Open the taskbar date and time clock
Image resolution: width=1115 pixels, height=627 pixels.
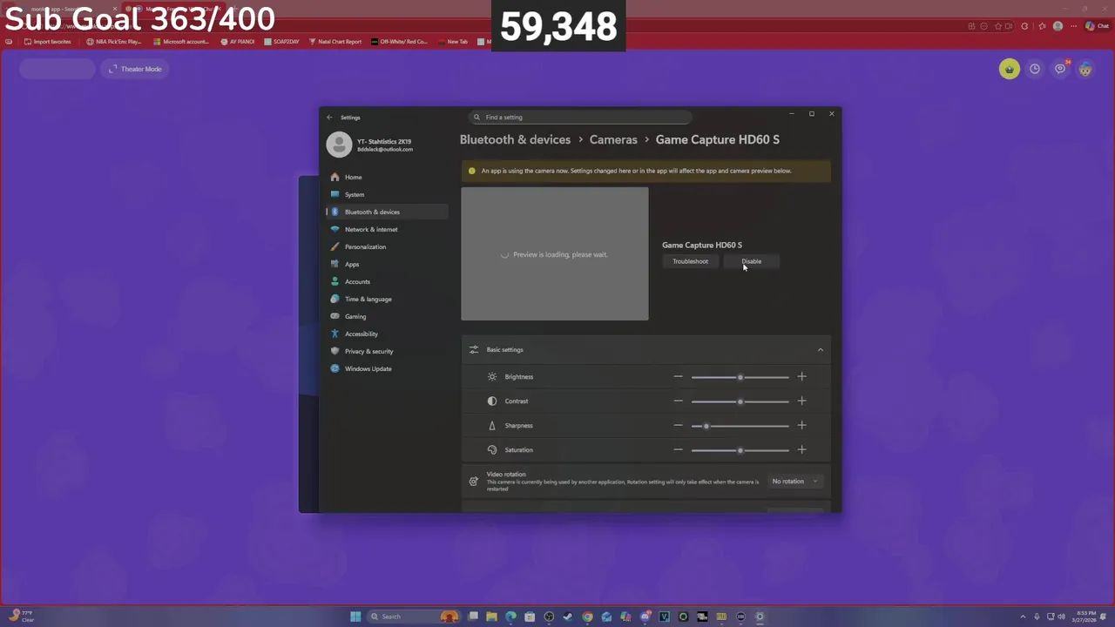1085,617
